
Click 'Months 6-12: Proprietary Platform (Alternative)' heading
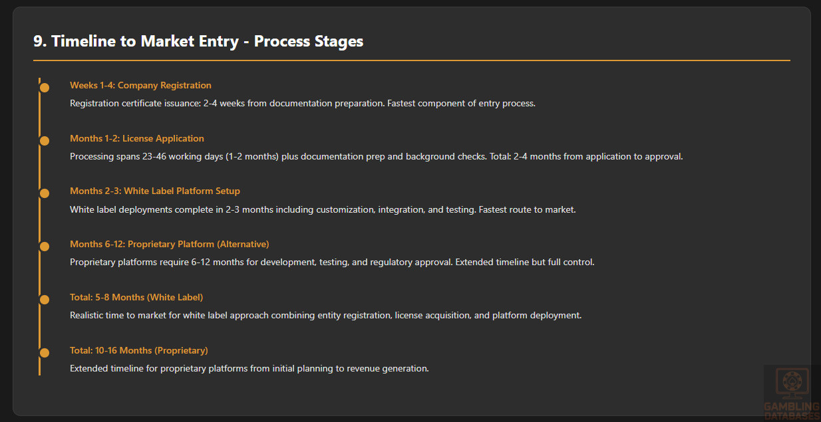[x=170, y=244]
